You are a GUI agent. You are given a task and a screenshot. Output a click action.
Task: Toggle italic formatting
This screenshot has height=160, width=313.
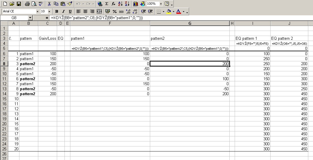[x=63, y=11]
